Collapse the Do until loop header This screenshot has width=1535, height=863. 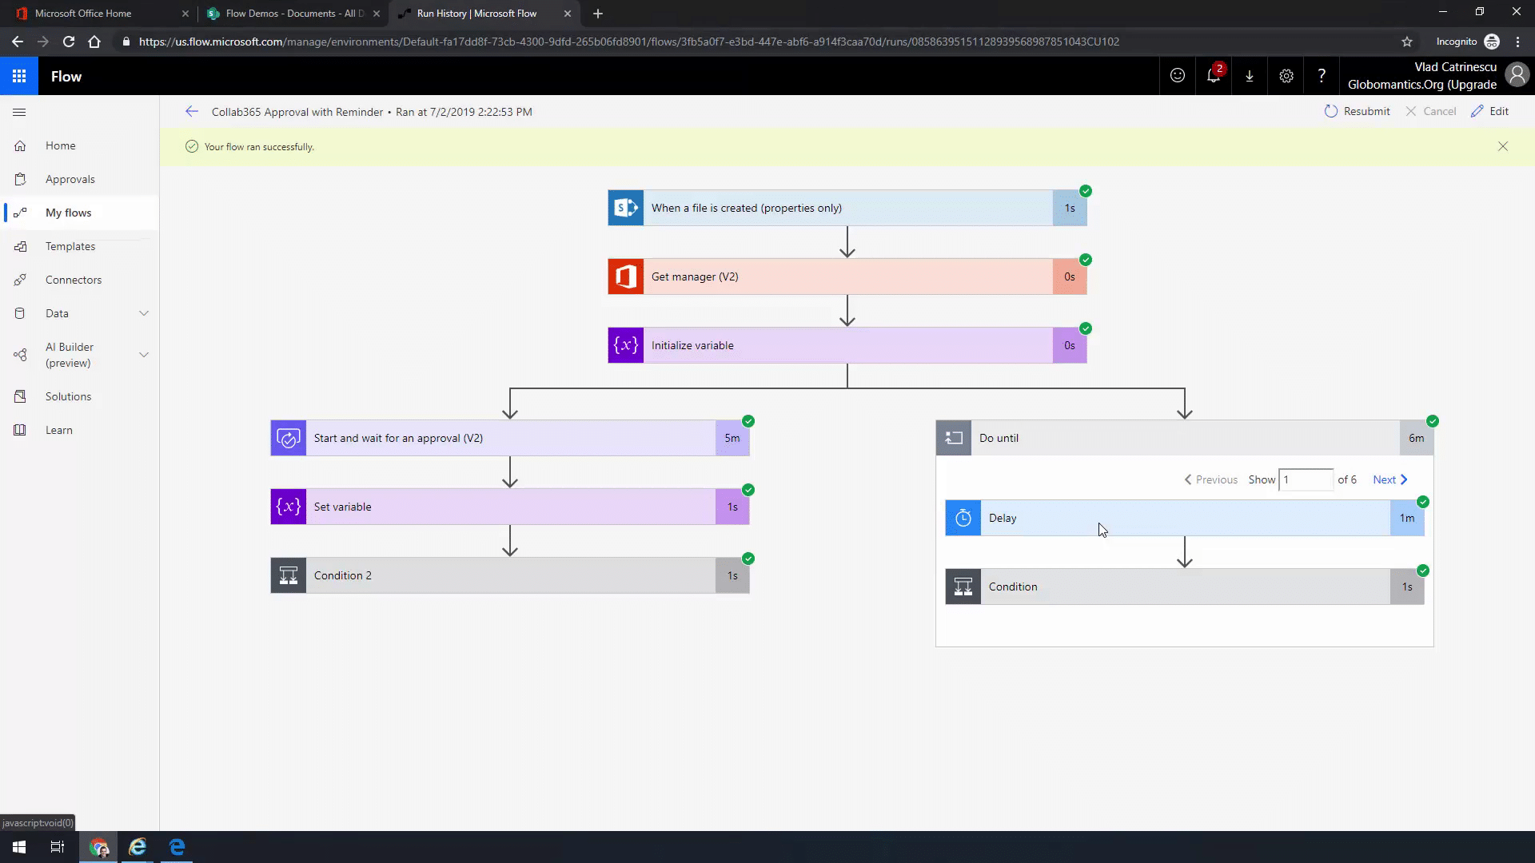(x=1185, y=438)
